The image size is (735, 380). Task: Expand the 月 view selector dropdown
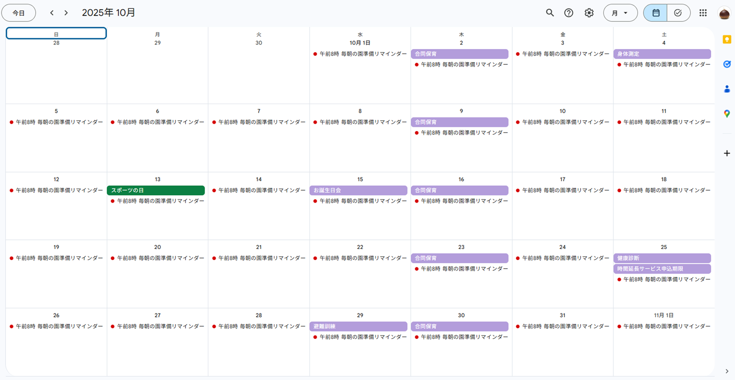[620, 13]
